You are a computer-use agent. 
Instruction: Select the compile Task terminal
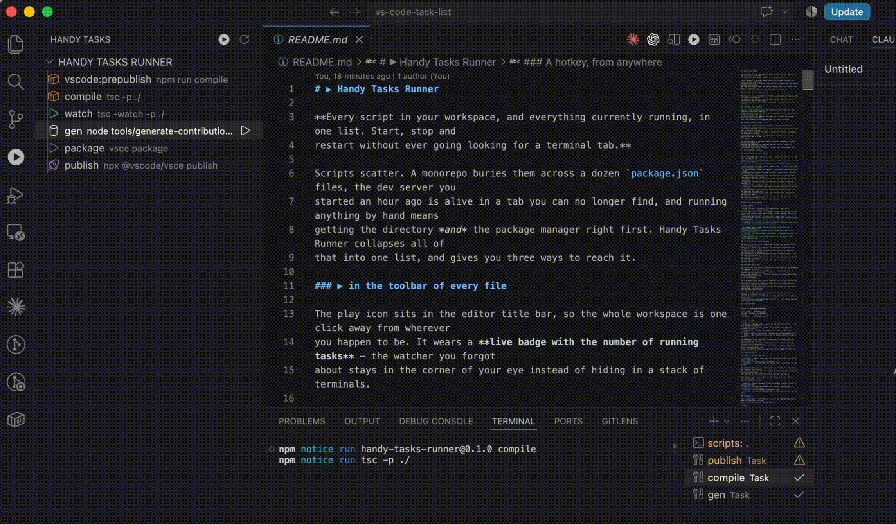point(749,477)
